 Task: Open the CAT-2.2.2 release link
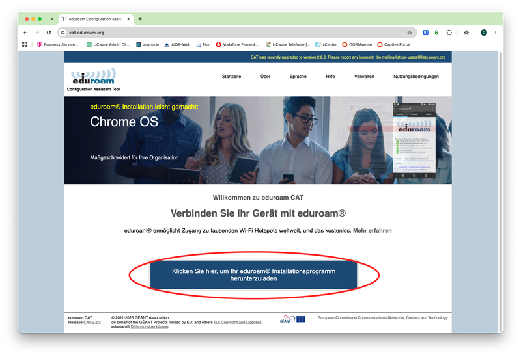(x=92, y=322)
